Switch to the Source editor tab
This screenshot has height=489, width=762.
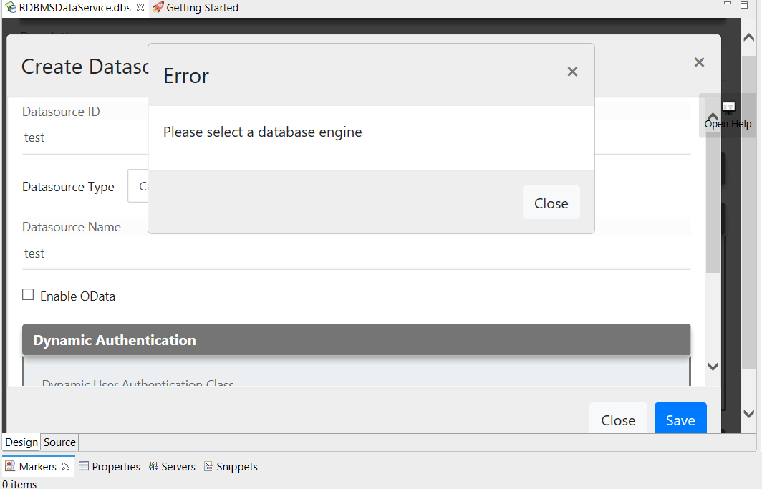click(x=59, y=442)
